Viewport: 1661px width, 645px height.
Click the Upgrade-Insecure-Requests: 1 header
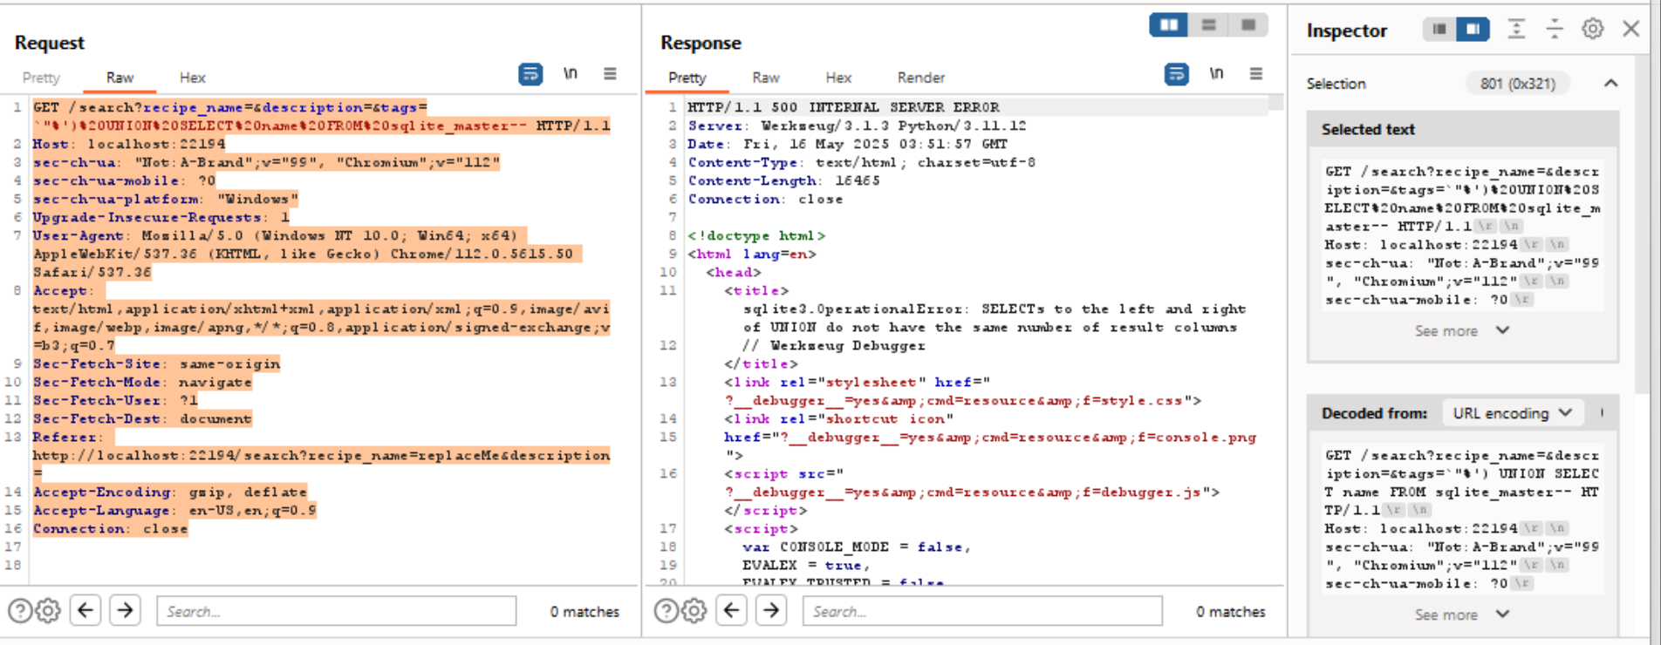tap(161, 217)
